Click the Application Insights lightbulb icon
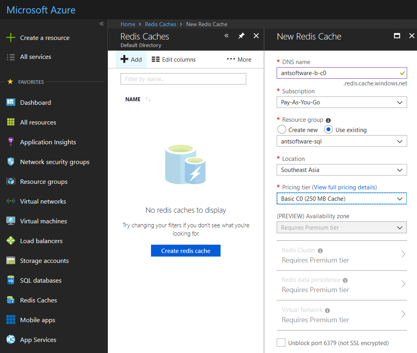This screenshot has height=353, width=417. click(11, 142)
